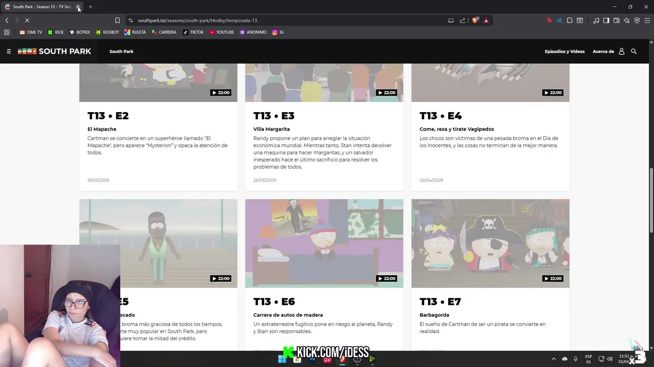This screenshot has width=654, height=367.
Task: Click the 26/03/2009 air date
Action: pyautogui.click(x=265, y=180)
